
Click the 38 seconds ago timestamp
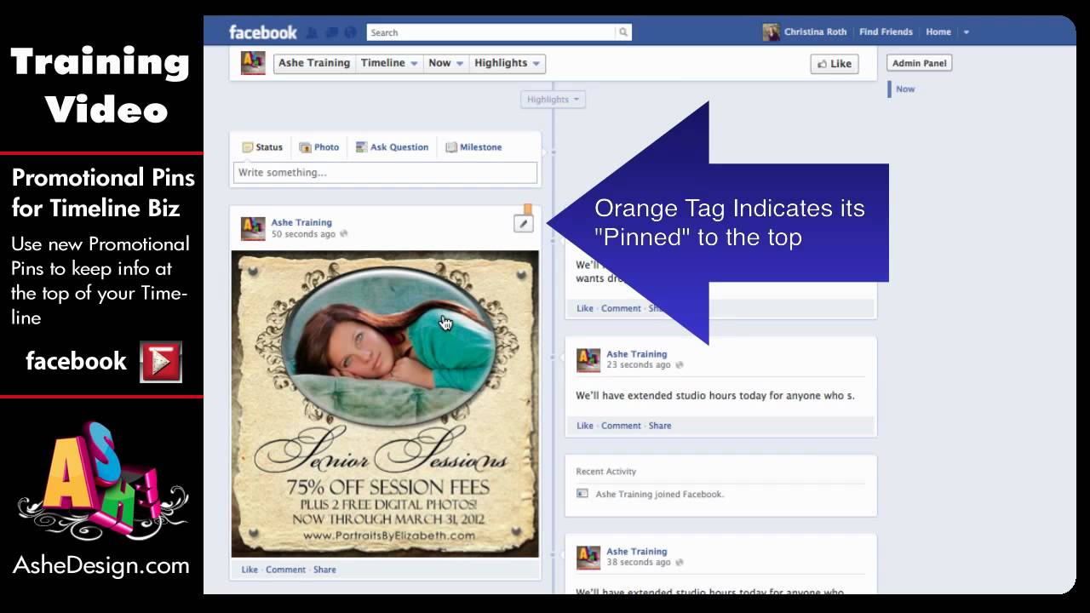tap(639, 563)
